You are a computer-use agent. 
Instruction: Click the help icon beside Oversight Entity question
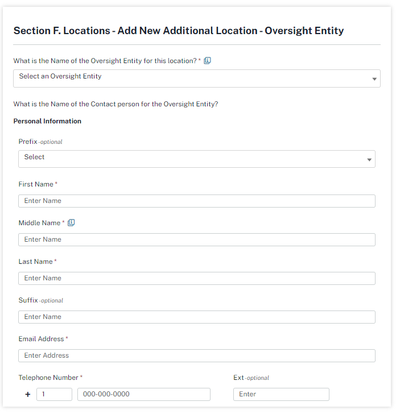[x=207, y=61]
